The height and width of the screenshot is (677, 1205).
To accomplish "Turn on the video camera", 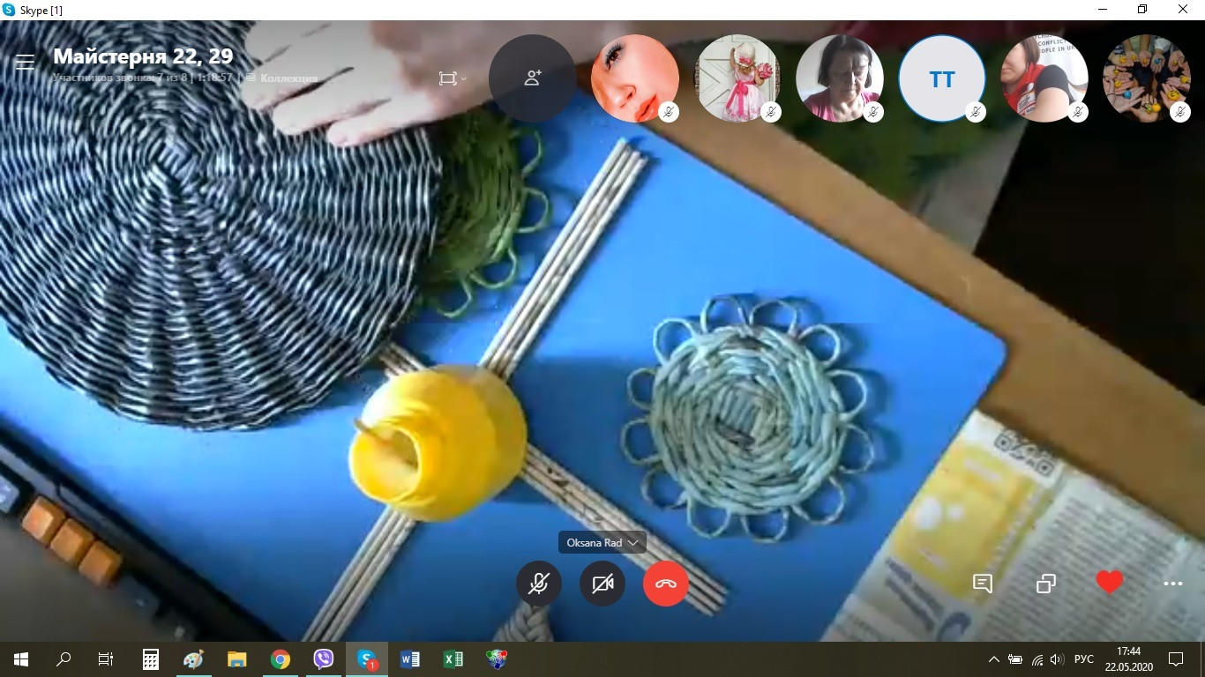I will click(x=602, y=584).
